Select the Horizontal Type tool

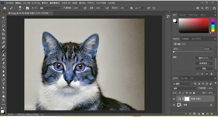4,84
